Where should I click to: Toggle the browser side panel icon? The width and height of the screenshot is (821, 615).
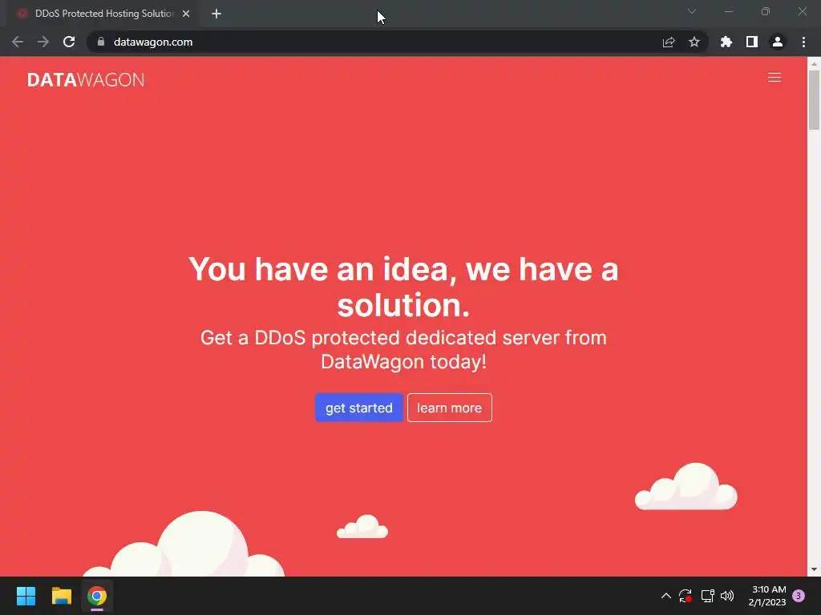[x=752, y=42]
